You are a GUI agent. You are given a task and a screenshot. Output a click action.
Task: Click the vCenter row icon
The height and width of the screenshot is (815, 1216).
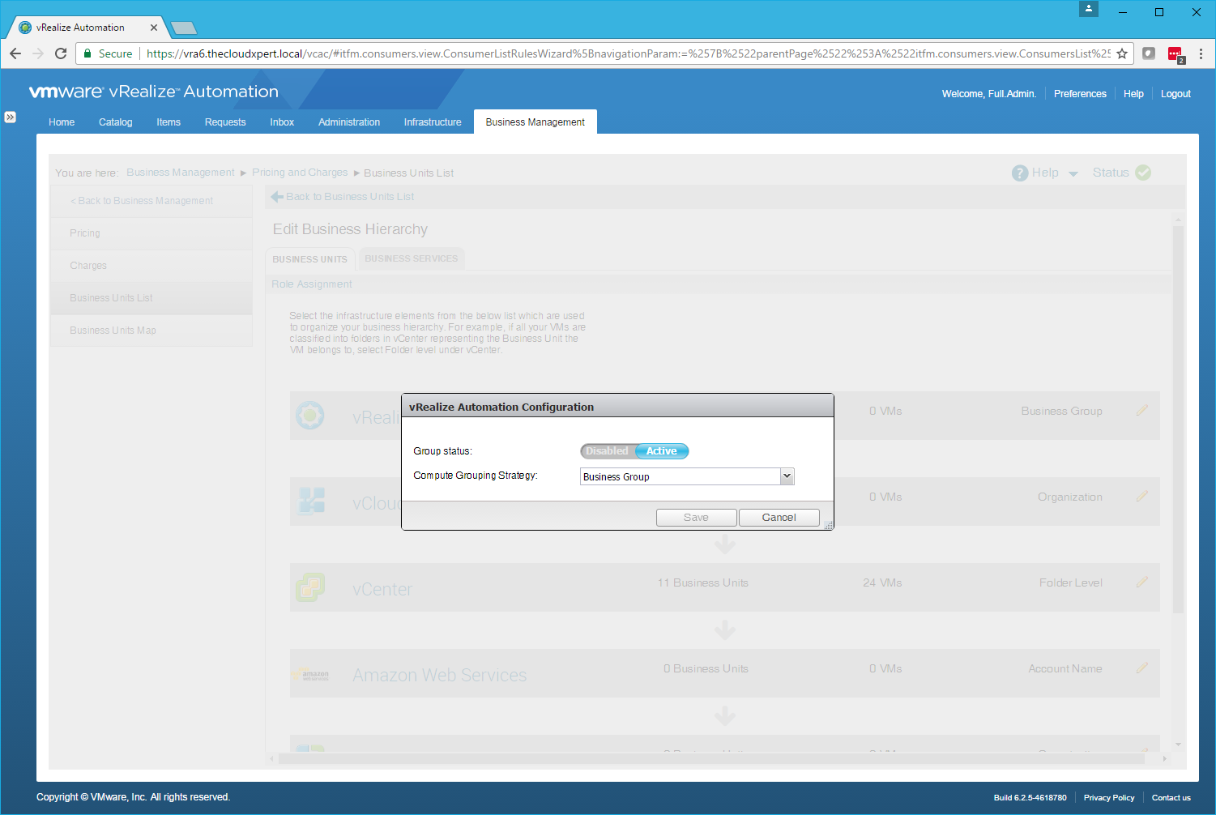pos(309,587)
